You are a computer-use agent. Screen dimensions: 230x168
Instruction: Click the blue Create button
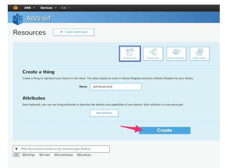coord(165,130)
